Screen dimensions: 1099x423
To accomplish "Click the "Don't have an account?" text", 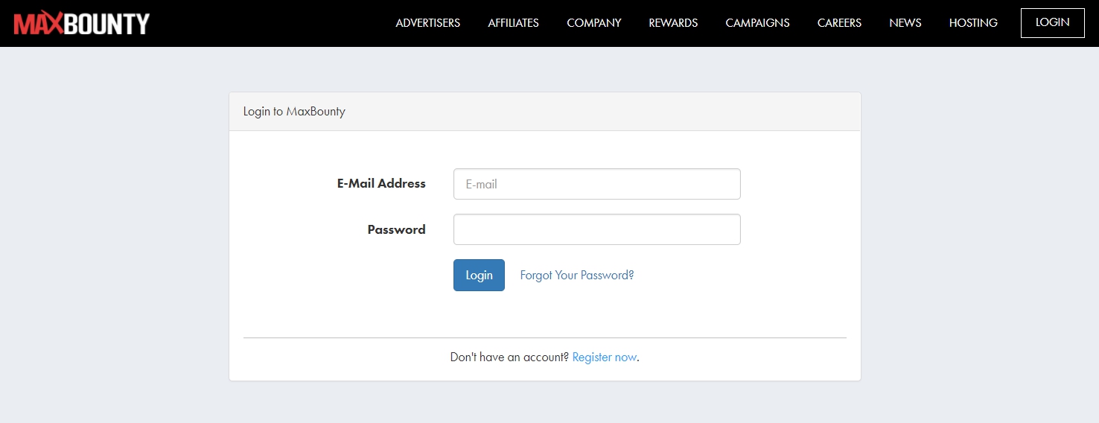I will [509, 357].
